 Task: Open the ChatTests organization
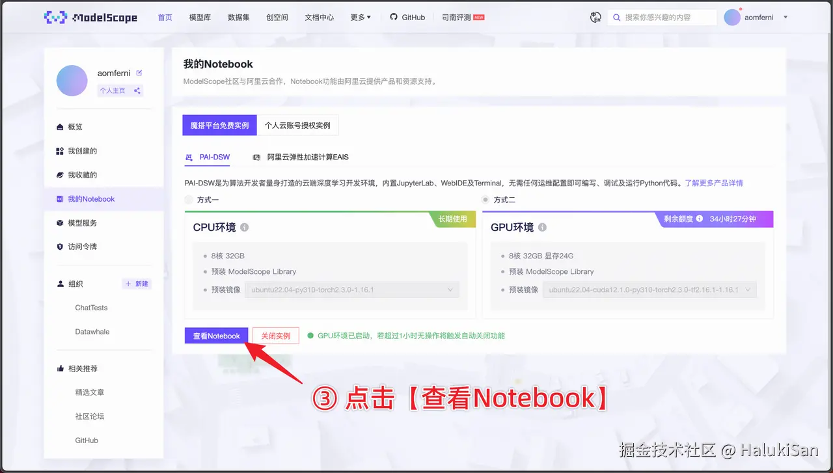click(x=91, y=308)
